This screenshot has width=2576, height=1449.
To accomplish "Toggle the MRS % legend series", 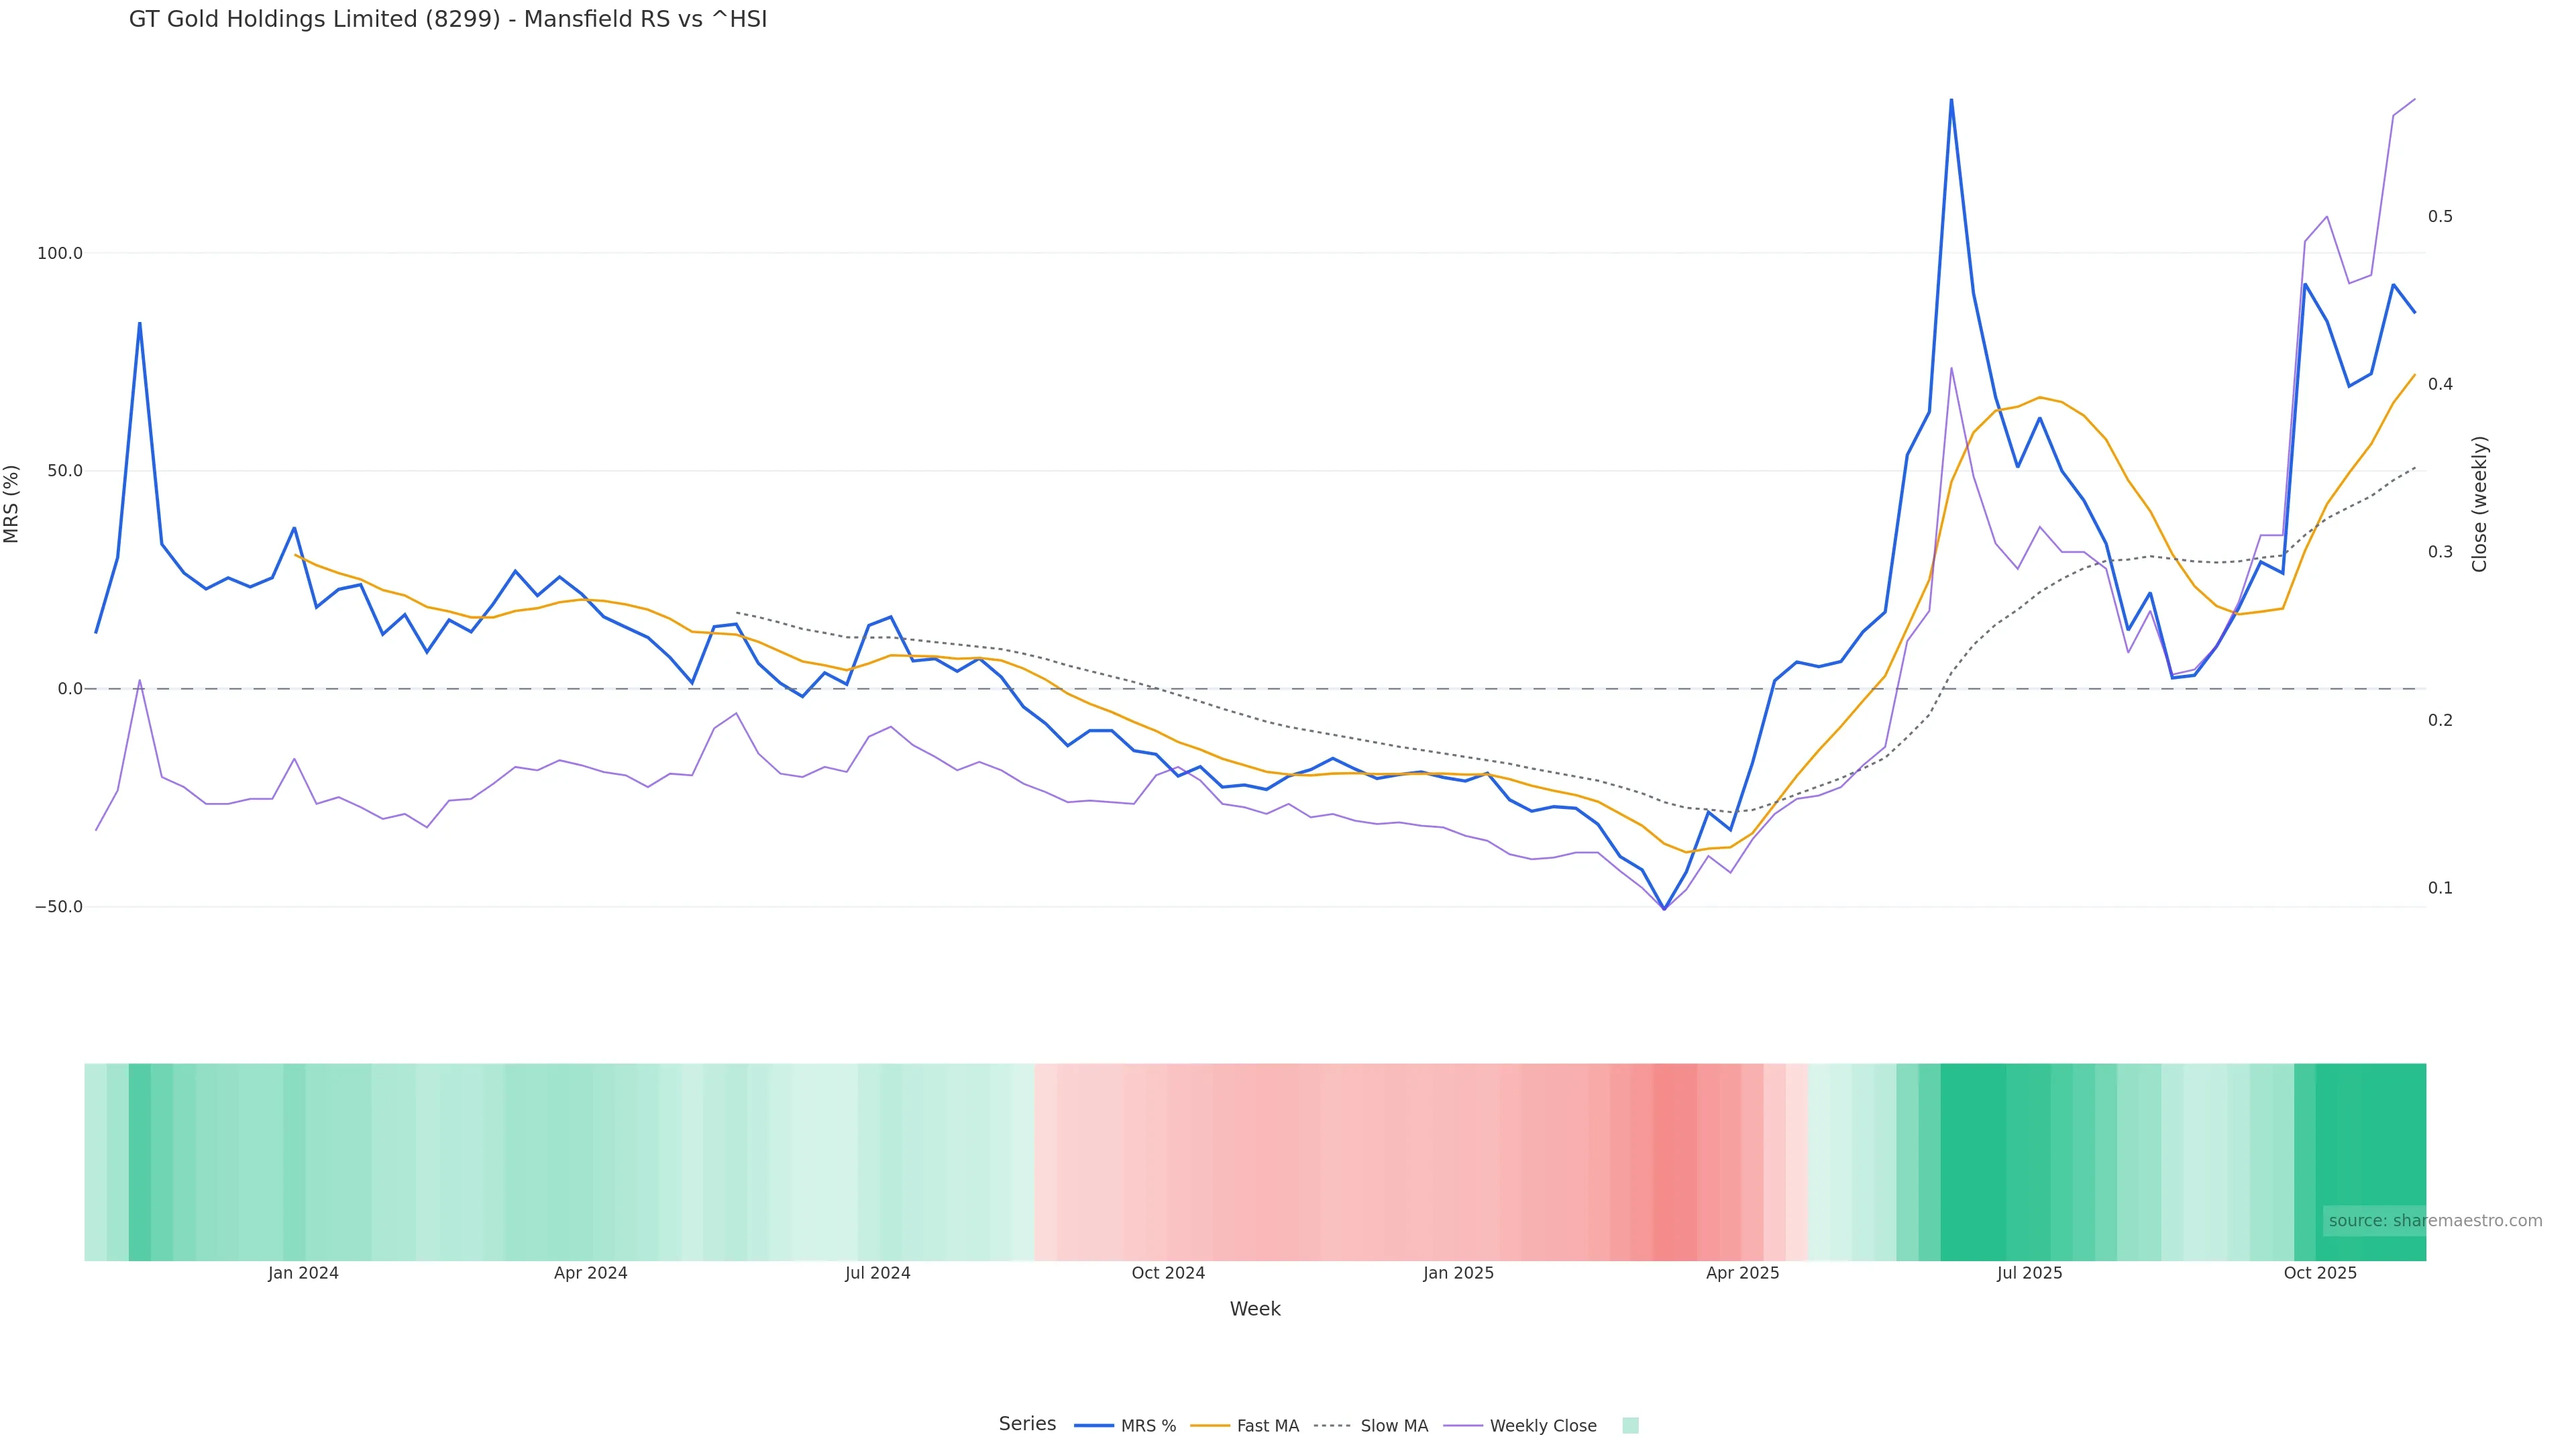I will click(x=1147, y=1426).
